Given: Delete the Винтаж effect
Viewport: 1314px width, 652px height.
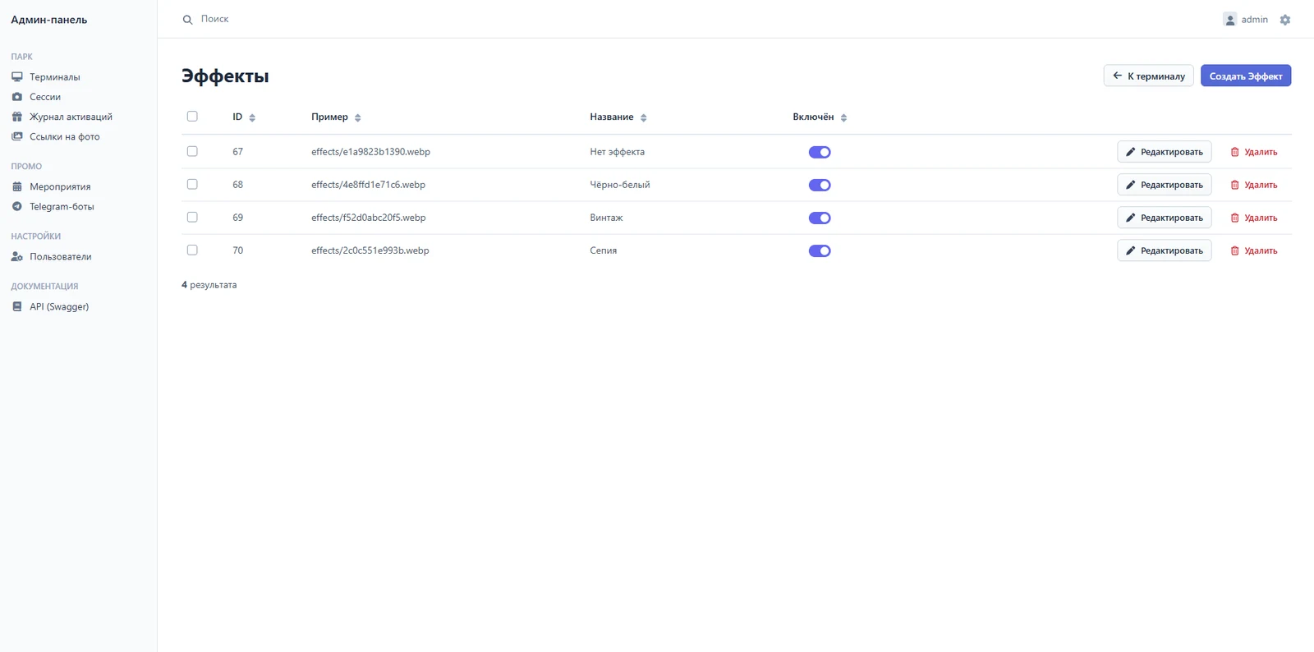Looking at the screenshot, I should click(x=1254, y=218).
